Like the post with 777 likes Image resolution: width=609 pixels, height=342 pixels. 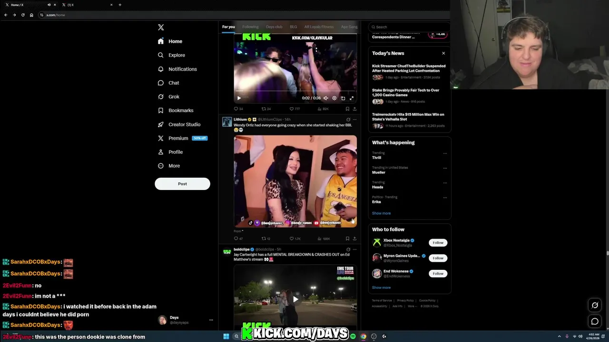295,109
